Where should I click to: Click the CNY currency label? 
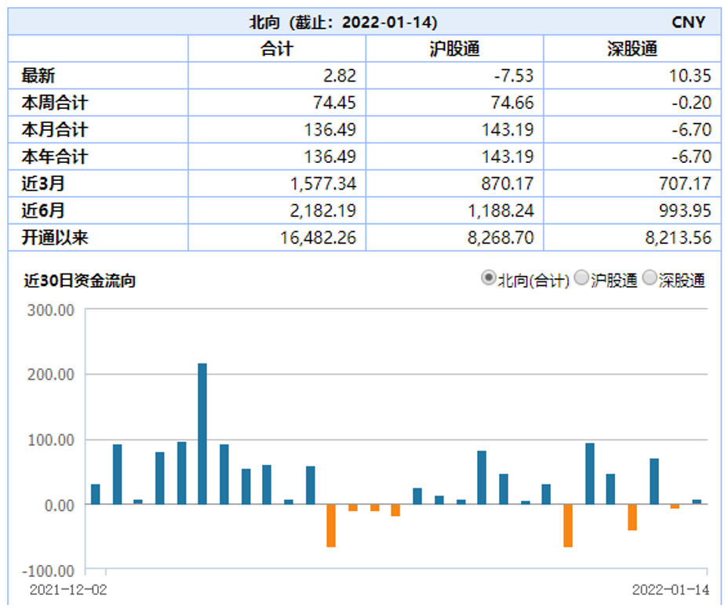pyautogui.click(x=688, y=22)
